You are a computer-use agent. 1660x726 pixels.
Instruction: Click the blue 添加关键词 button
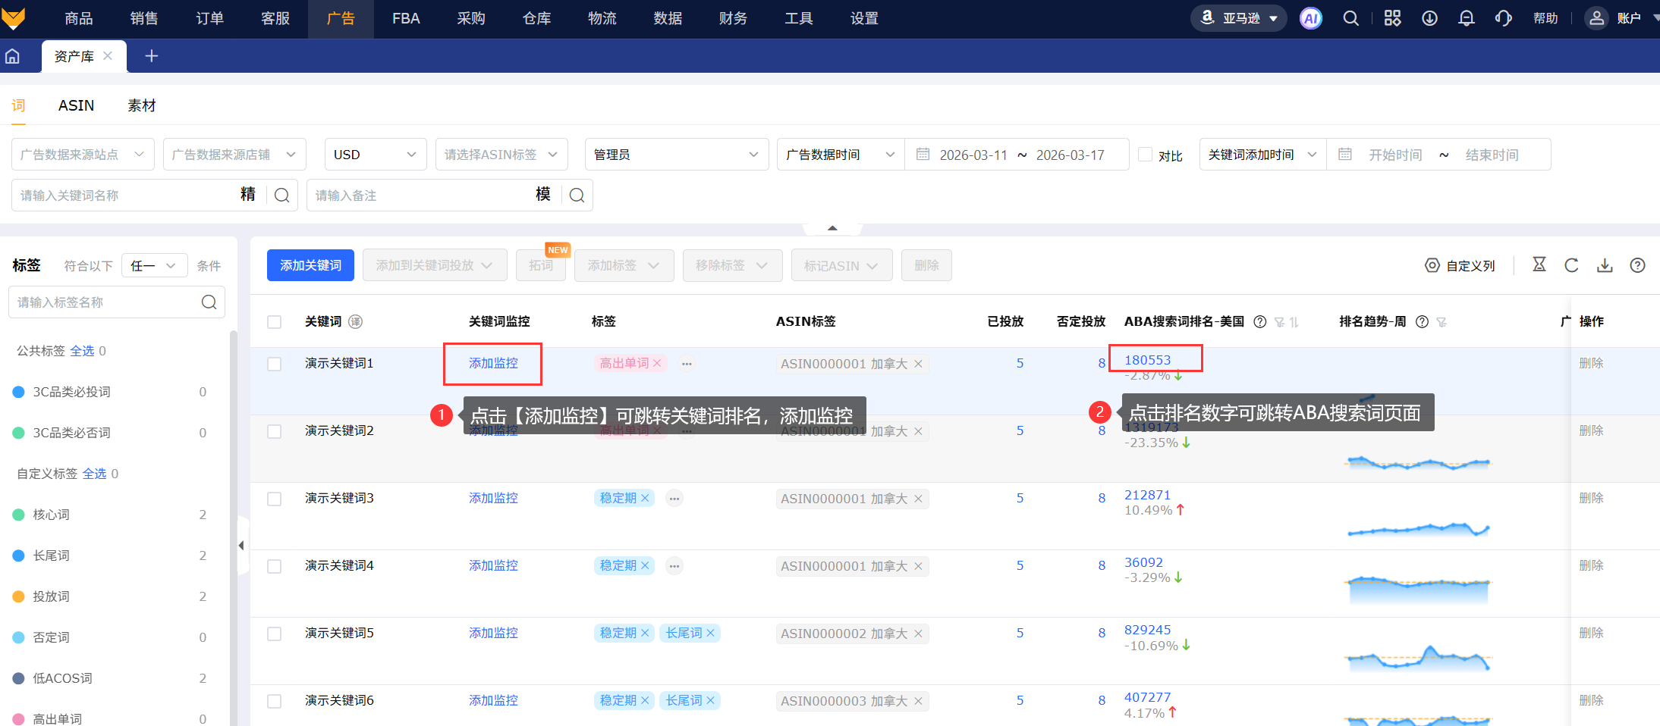310,265
